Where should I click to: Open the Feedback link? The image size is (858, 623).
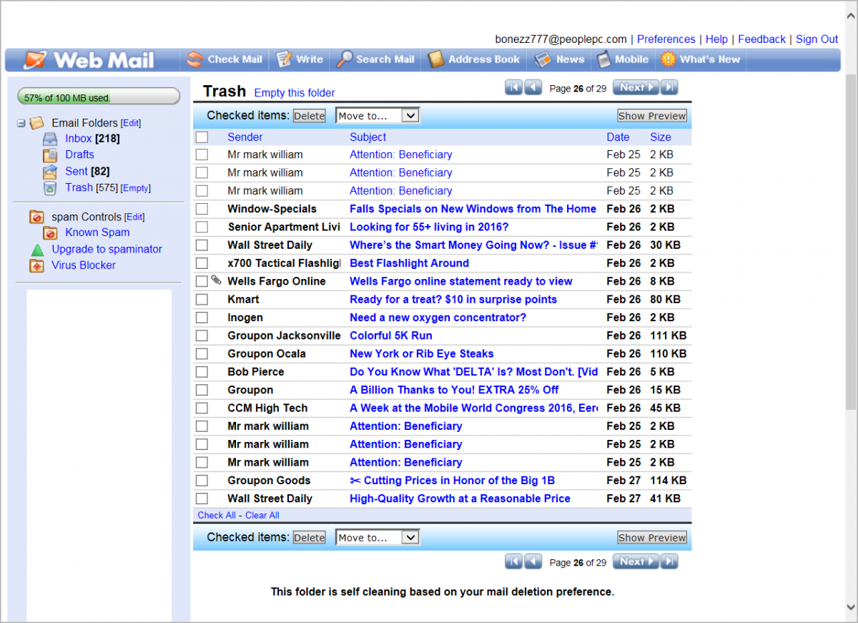tap(761, 39)
